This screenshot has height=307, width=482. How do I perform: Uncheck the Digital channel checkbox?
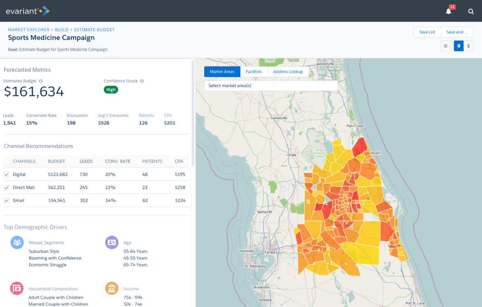coord(6,174)
